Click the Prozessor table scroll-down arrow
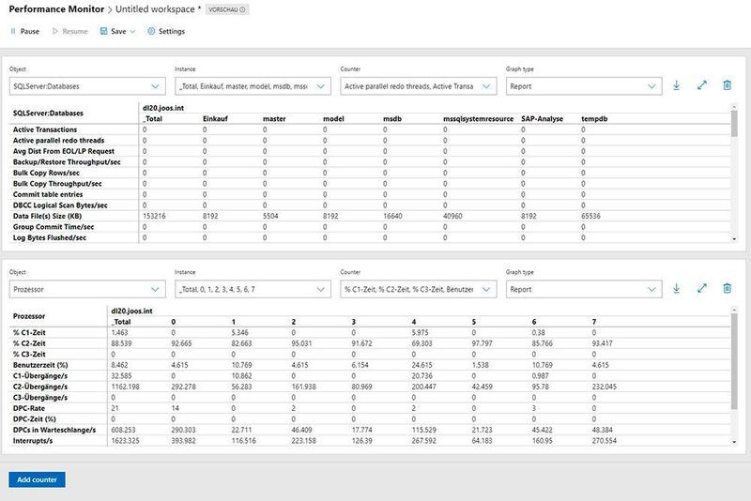751x501 pixels. click(734, 442)
